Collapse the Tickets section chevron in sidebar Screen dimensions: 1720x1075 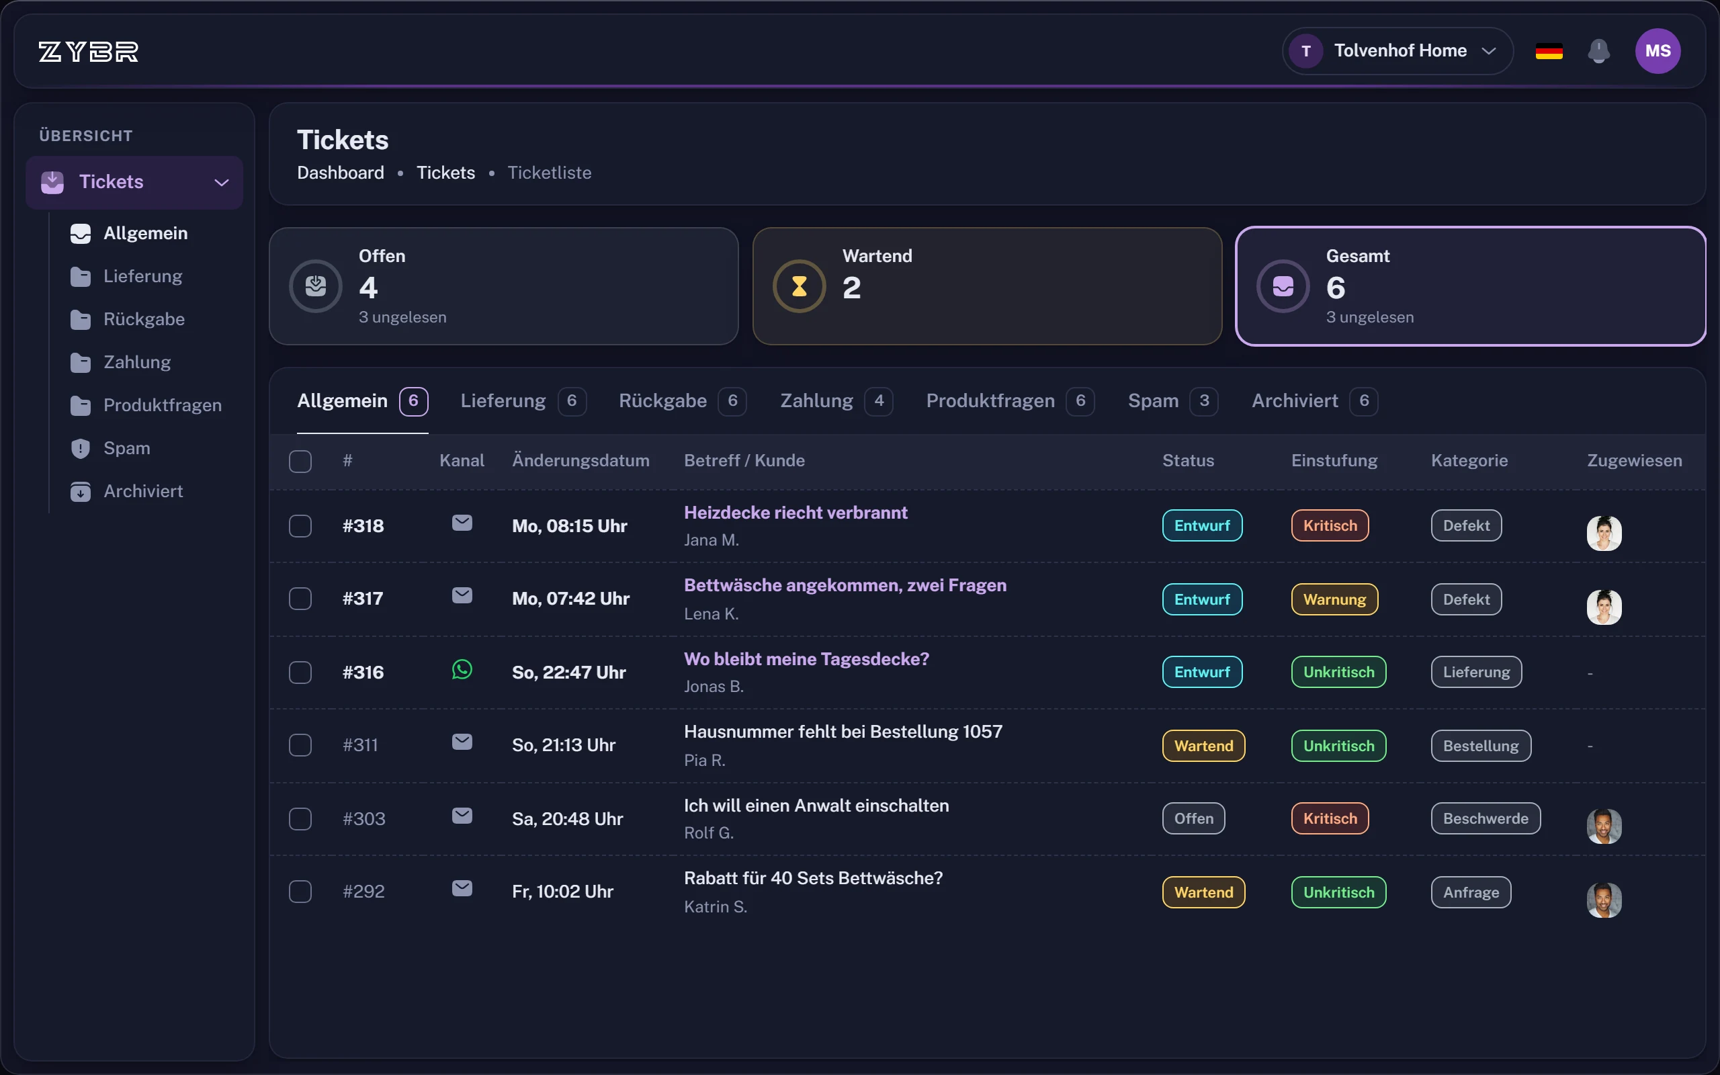222,183
